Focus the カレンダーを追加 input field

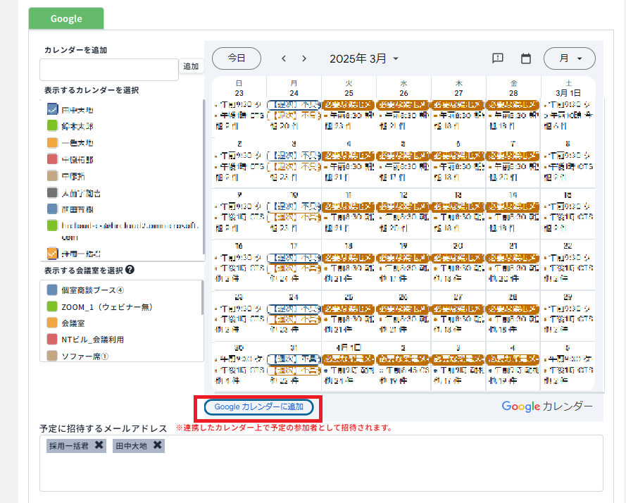pyautogui.click(x=109, y=70)
